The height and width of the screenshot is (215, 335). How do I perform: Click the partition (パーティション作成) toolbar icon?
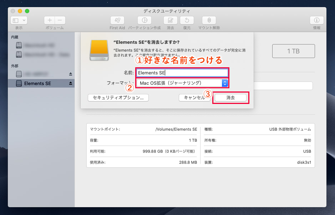click(144, 20)
